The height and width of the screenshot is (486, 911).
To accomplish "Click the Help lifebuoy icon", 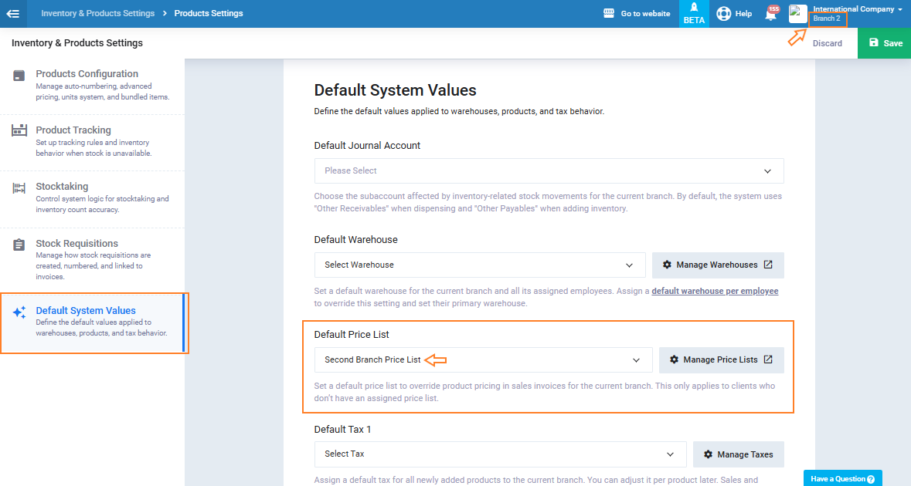I will coord(723,13).
